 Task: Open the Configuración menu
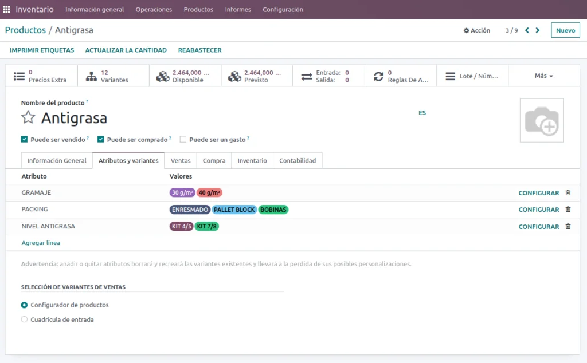(283, 9)
